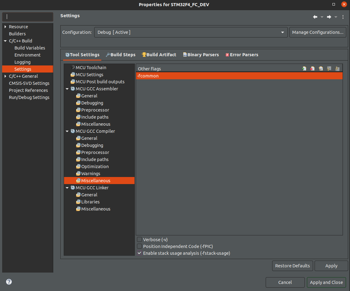The image size is (350, 291).
Task: Open Run/Debug Settings page
Action: point(29,97)
